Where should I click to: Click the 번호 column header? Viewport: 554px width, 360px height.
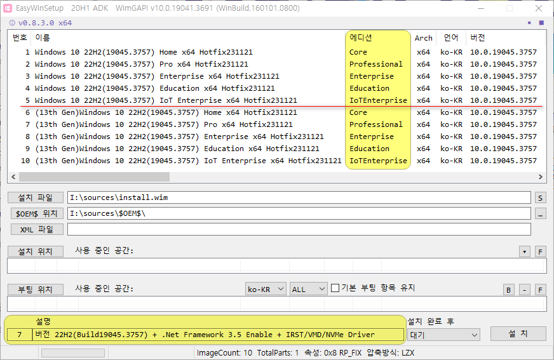[x=20, y=37]
